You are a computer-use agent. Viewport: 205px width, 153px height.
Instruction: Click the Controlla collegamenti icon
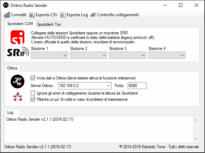click(x=93, y=15)
